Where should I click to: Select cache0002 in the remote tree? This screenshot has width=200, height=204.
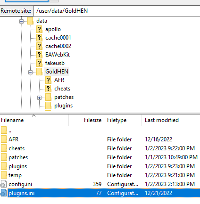(x=58, y=46)
